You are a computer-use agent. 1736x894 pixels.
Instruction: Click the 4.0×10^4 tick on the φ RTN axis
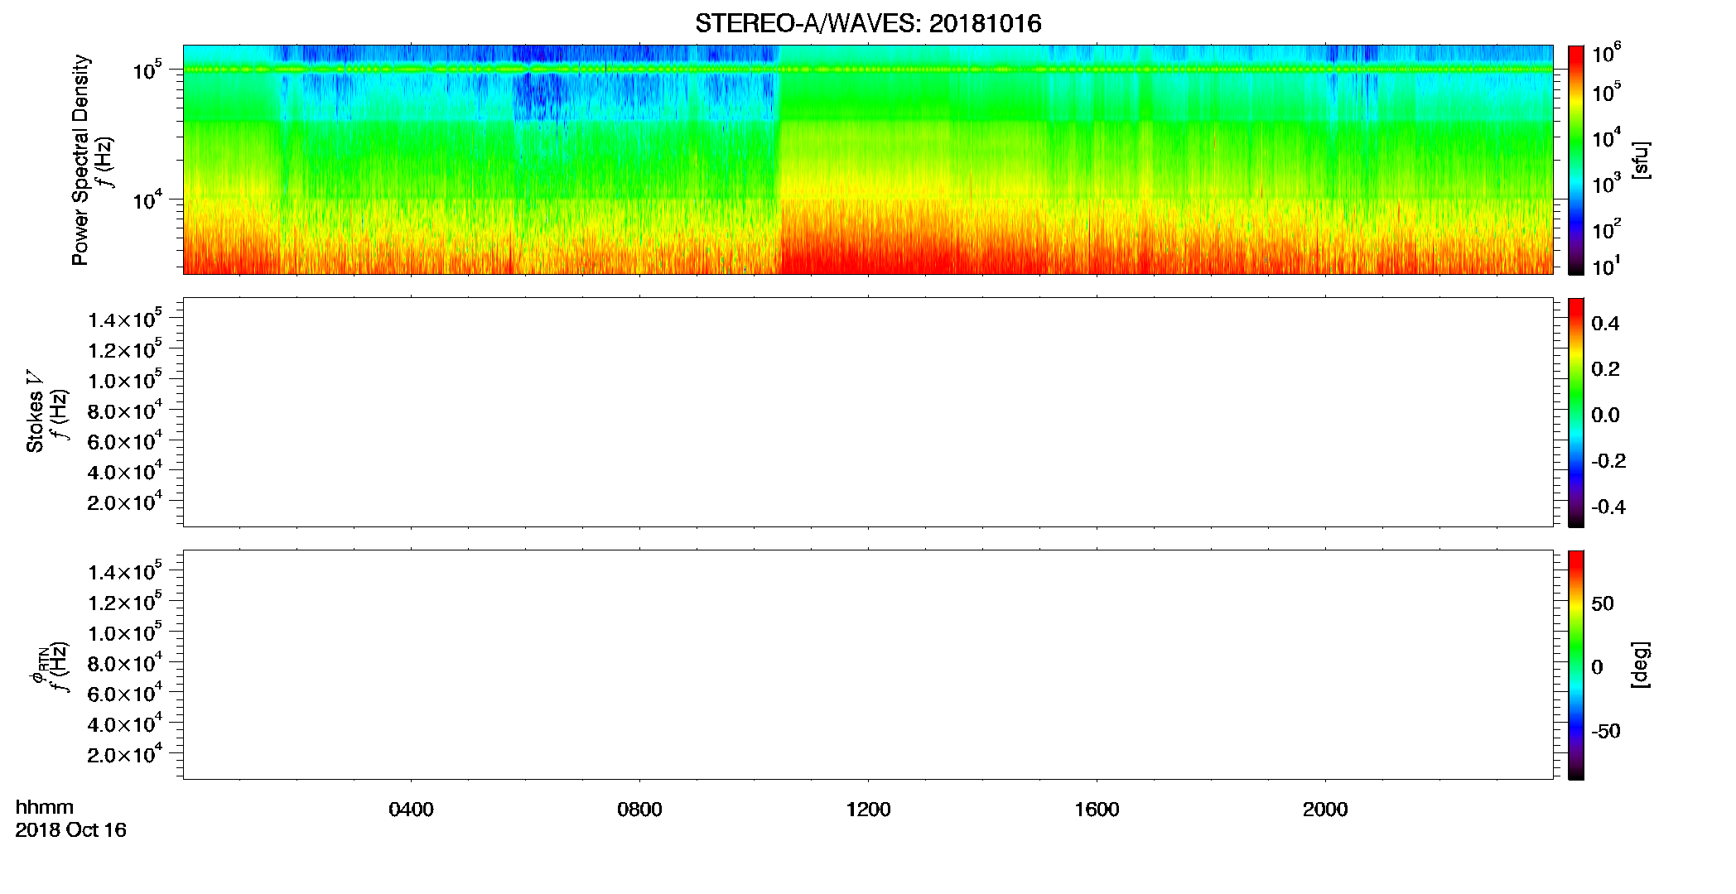124,723
